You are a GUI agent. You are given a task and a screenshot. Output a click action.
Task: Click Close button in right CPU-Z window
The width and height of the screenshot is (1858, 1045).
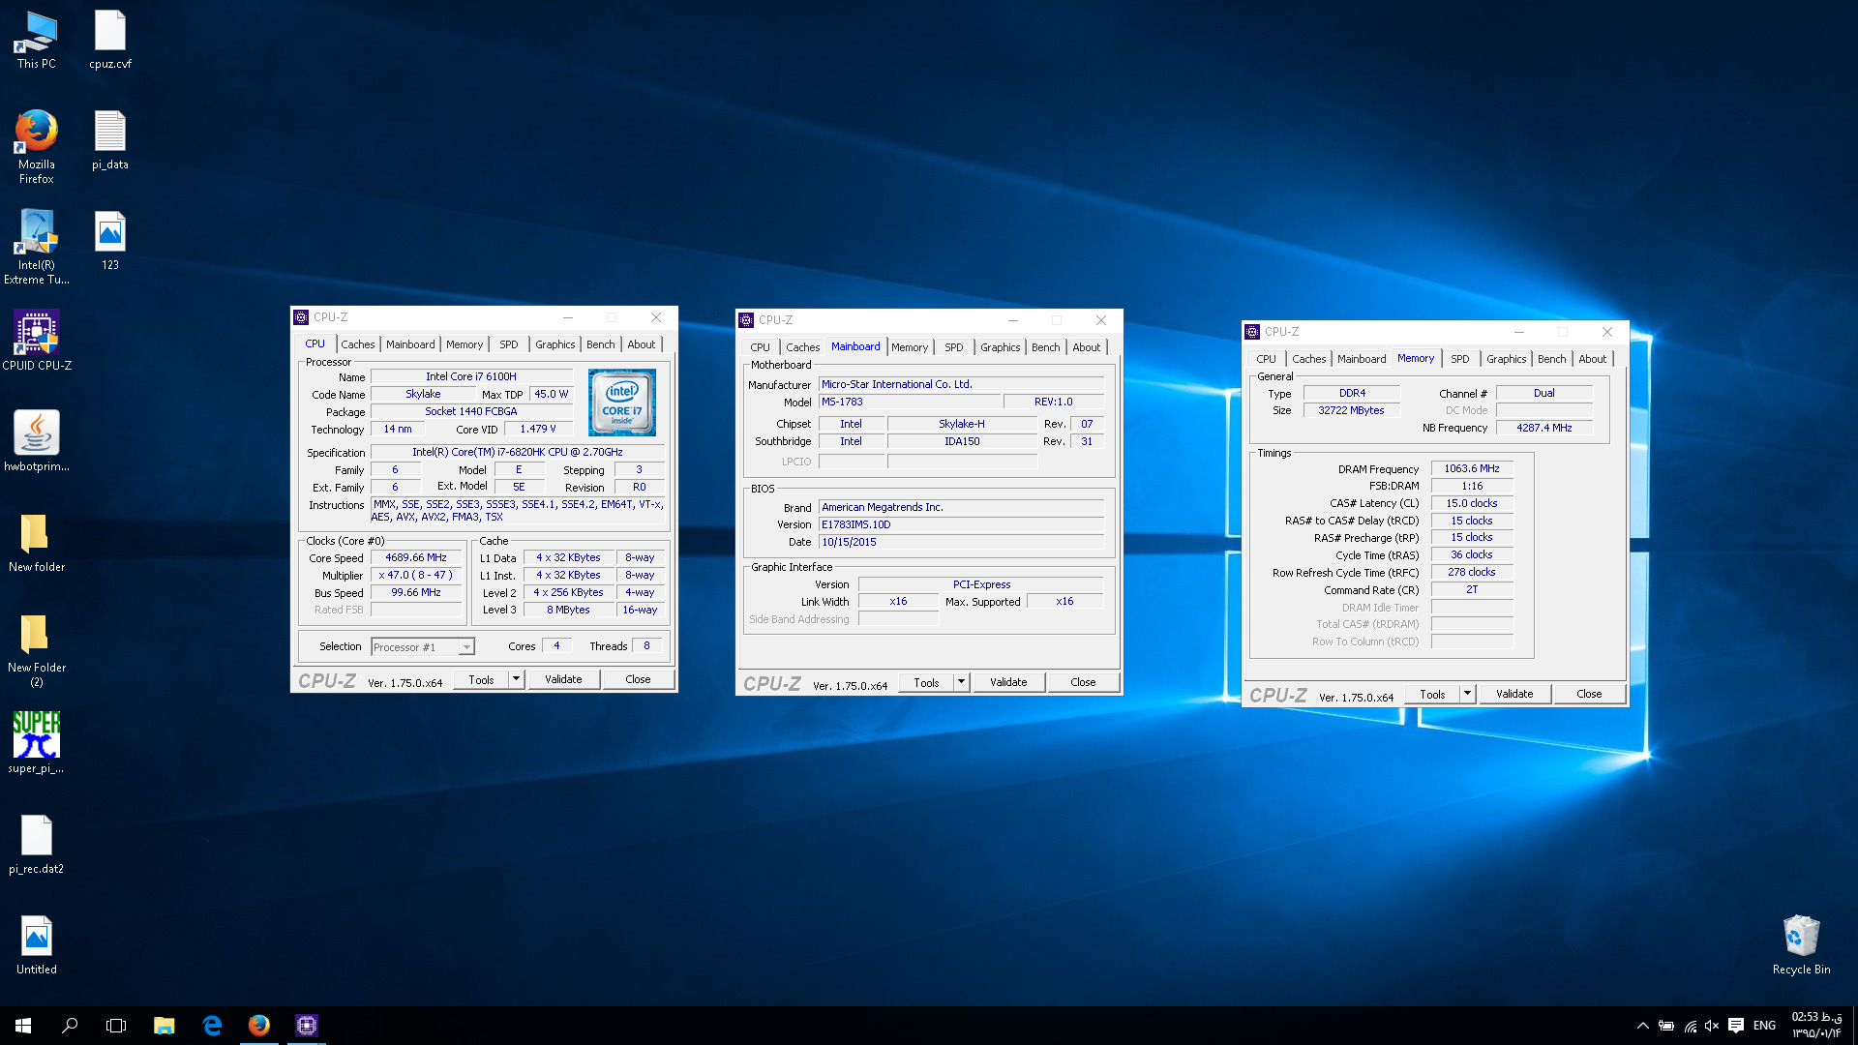(x=1589, y=694)
